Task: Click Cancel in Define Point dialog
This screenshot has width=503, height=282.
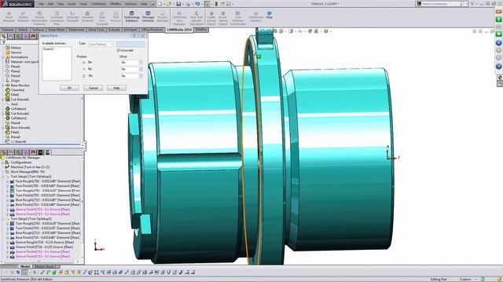Action: click(93, 88)
